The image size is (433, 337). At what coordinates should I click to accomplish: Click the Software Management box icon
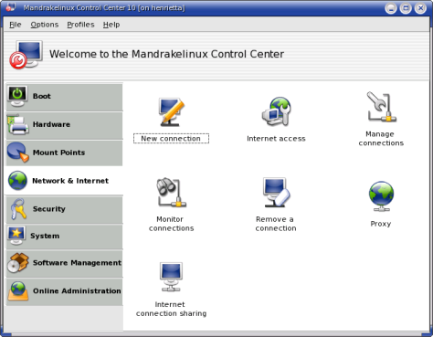pyautogui.click(x=18, y=262)
